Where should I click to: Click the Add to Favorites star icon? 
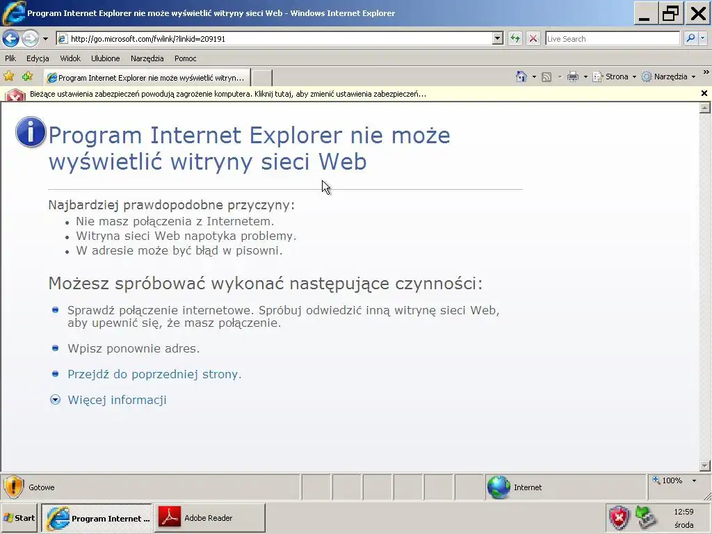click(x=27, y=76)
